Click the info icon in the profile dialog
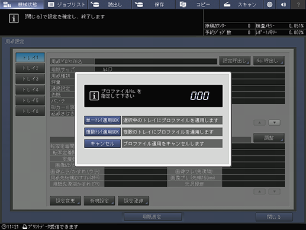Screen dimensions: 306x230 pos(94,96)
